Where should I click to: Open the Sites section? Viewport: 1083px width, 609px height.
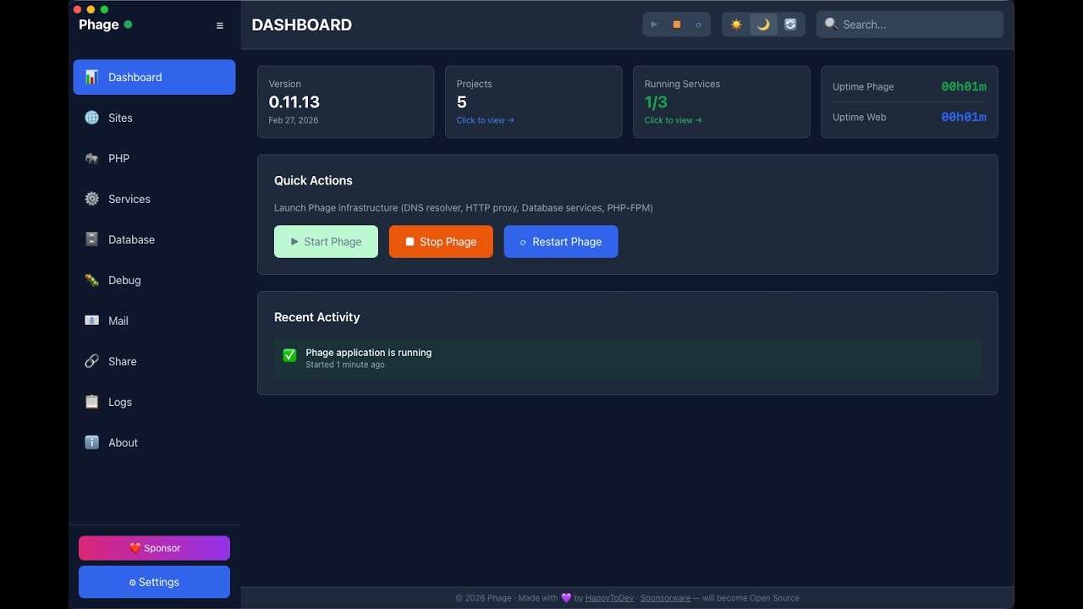tap(154, 118)
